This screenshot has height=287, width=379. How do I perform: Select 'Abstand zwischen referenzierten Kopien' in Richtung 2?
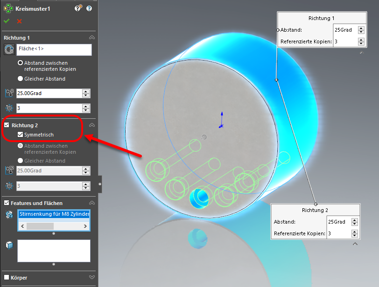(21, 146)
